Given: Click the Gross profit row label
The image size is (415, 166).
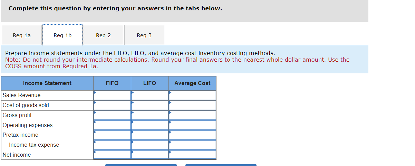Looking at the screenshot, I should click(x=17, y=115).
